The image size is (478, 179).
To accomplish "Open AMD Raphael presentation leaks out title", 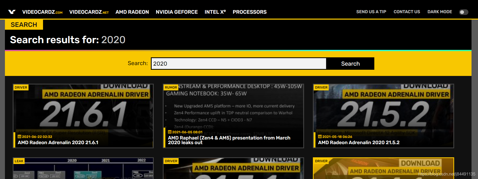I will (229, 140).
